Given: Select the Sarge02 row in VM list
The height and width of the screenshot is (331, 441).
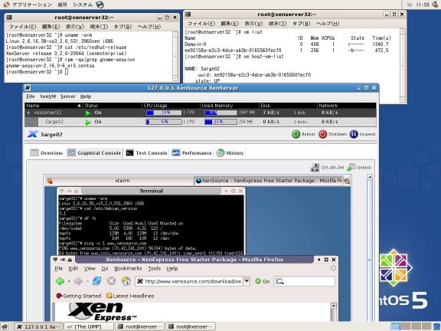Looking at the screenshot, I should click(201, 122).
